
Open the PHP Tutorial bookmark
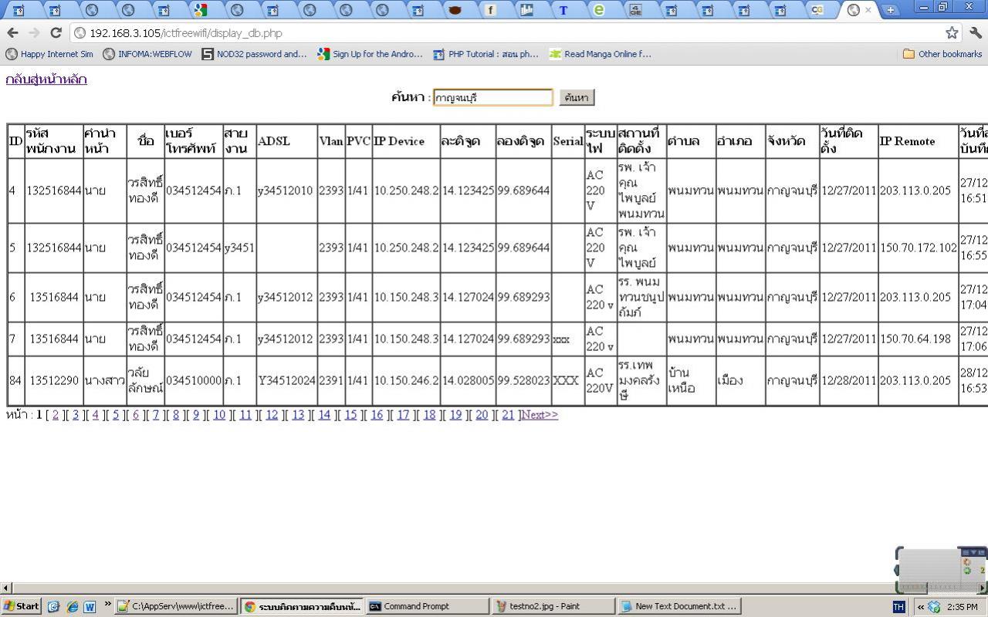(486, 54)
